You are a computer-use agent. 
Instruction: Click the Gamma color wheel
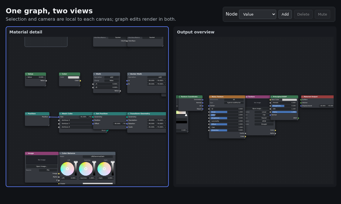tap(86, 169)
